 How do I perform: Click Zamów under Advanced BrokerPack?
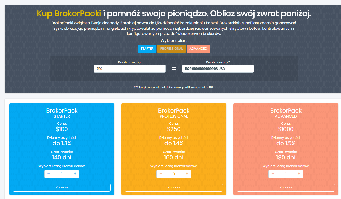pyautogui.click(x=286, y=187)
